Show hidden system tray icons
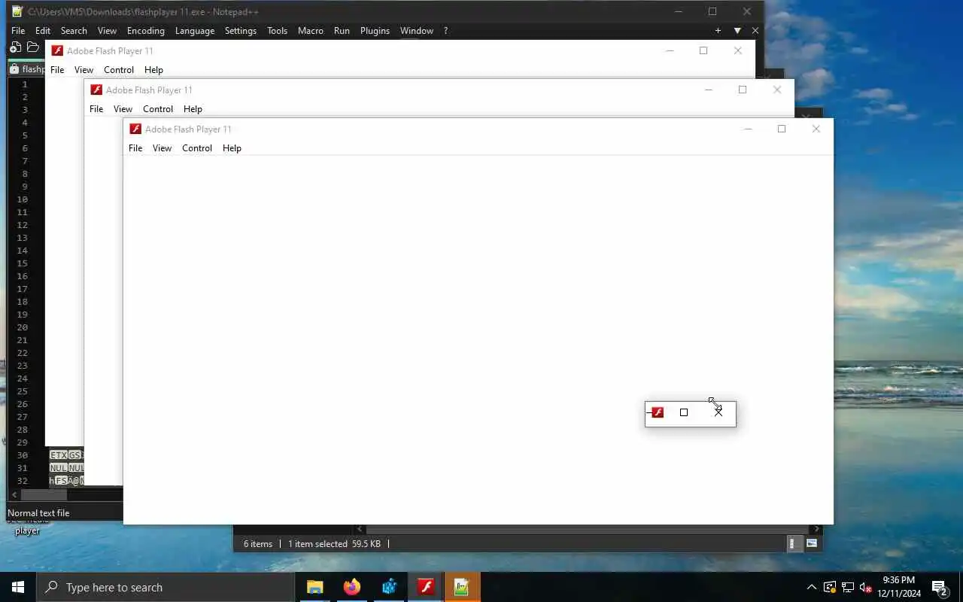This screenshot has height=602, width=963. pyautogui.click(x=811, y=587)
